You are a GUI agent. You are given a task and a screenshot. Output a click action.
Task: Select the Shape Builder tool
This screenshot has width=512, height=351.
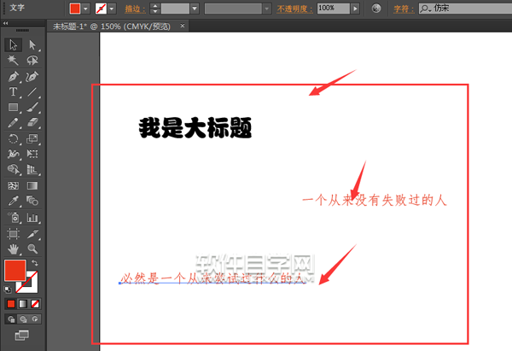[x=13, y=169]
